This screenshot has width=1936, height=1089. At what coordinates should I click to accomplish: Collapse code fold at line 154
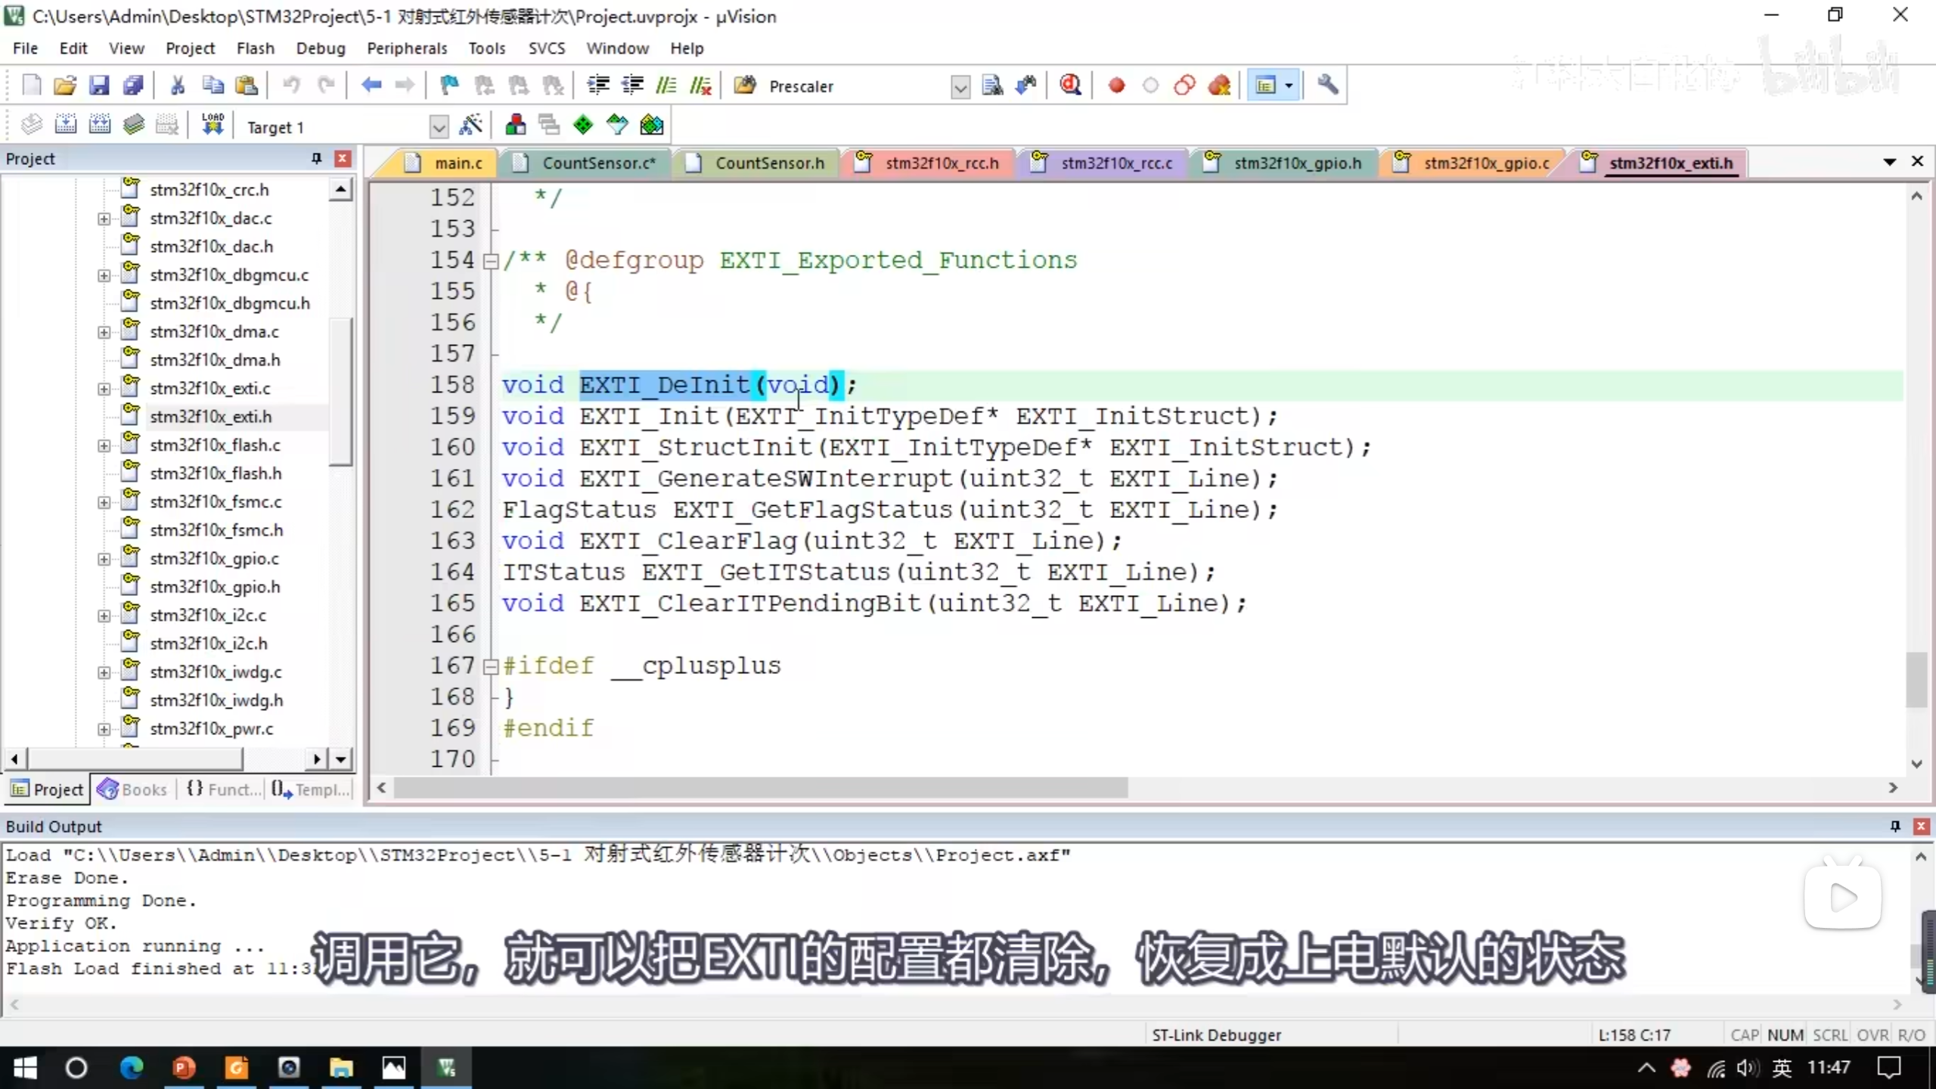coord(491,261)
